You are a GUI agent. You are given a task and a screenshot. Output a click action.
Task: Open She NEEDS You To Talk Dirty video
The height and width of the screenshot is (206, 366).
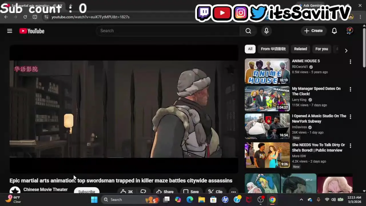(318, 147)
